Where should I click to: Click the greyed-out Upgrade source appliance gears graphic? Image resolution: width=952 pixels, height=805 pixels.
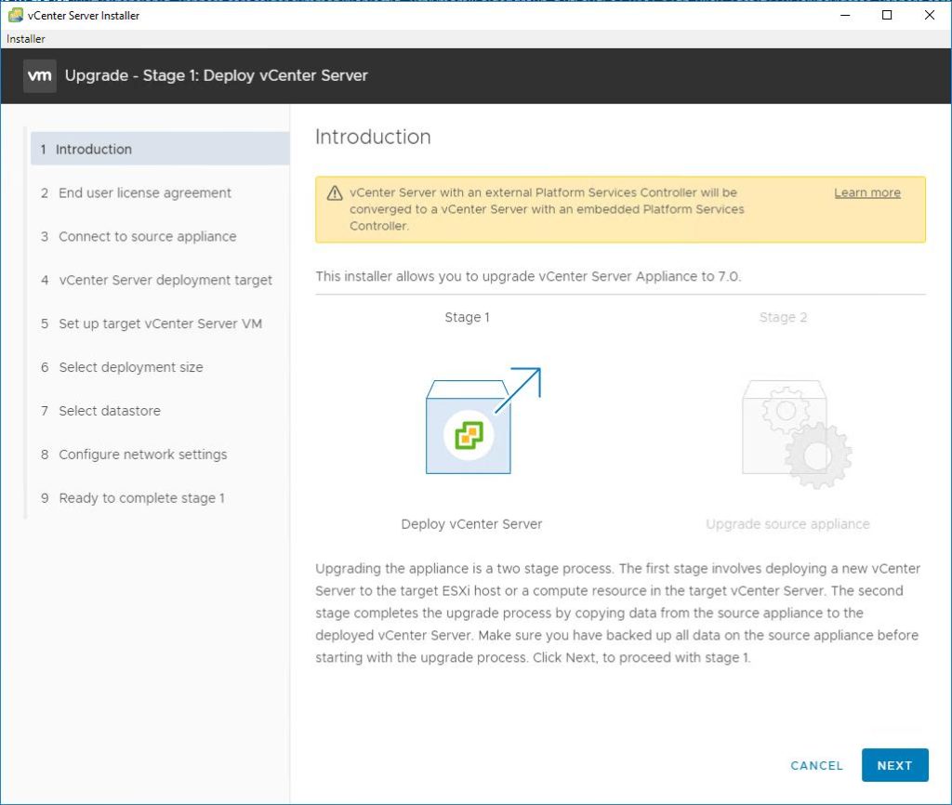797,434
